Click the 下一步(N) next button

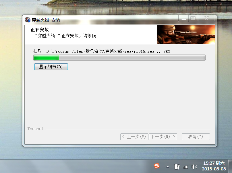tap(163, 137)
